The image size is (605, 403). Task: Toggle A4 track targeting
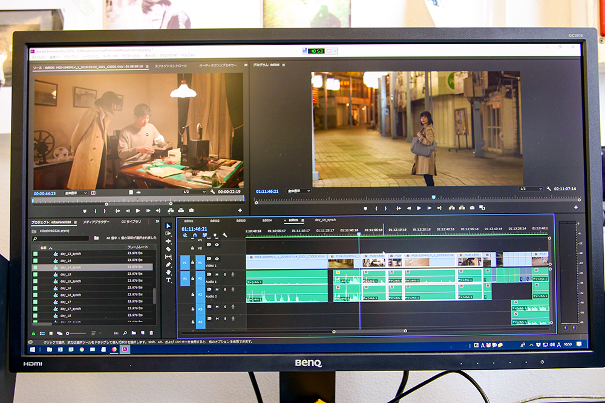pyautogui.click(x=200, y=321)
